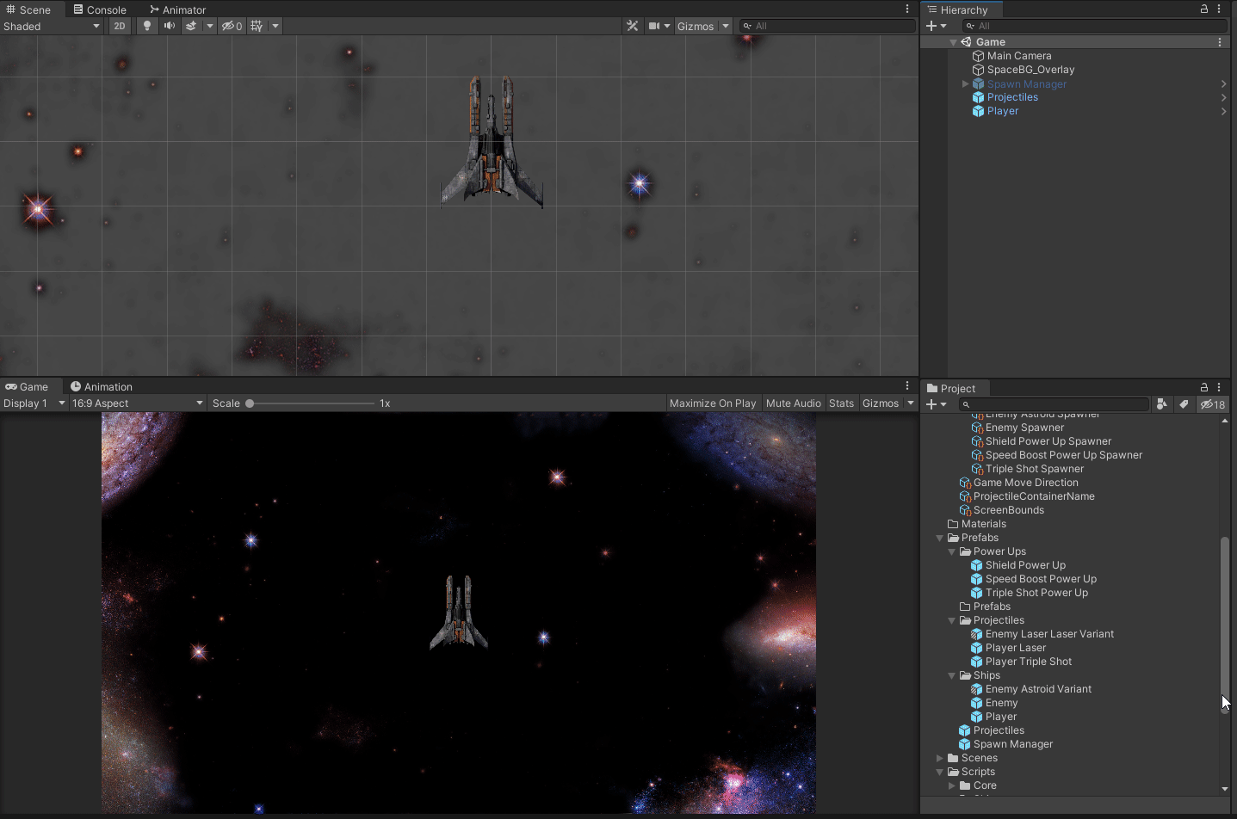Viewport: 1237px width, 819px height.
Task: Toggle hidden objects visibility in Scene toolbar
Action: (232, 26)
